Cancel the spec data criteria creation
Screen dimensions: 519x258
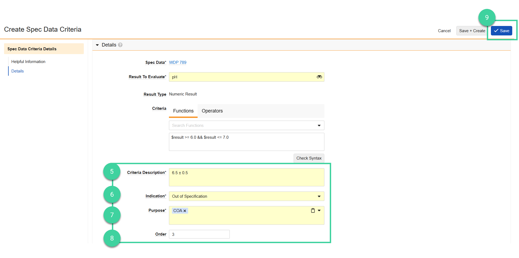click(x=444, y=31)
